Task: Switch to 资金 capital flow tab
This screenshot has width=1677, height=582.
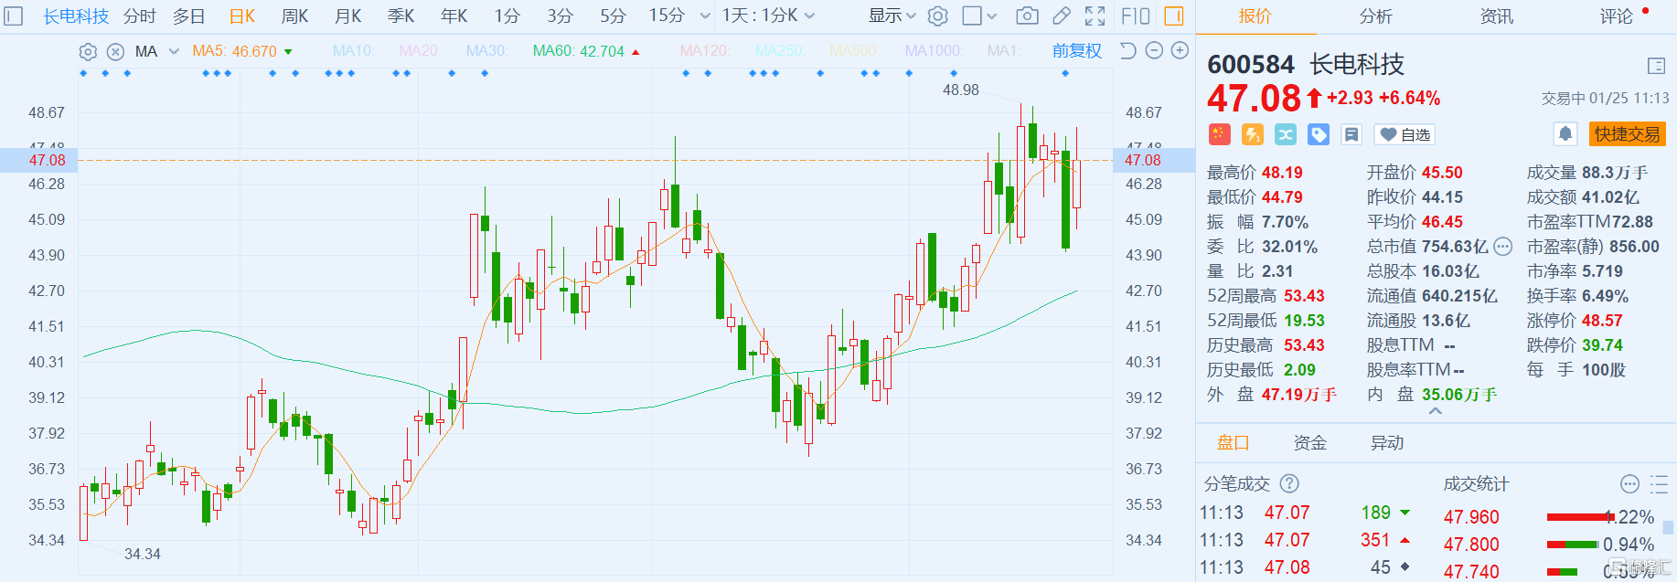Action: 1309,442
